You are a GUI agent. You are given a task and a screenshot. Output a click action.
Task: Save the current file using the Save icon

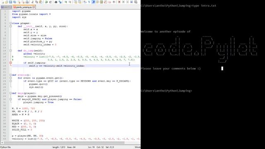click(x=10, y=2)
